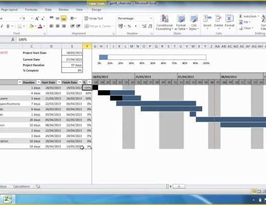266x205 pixels.
Task: Open Borders dropdown arrow
Action: click(x=24, y=26)
